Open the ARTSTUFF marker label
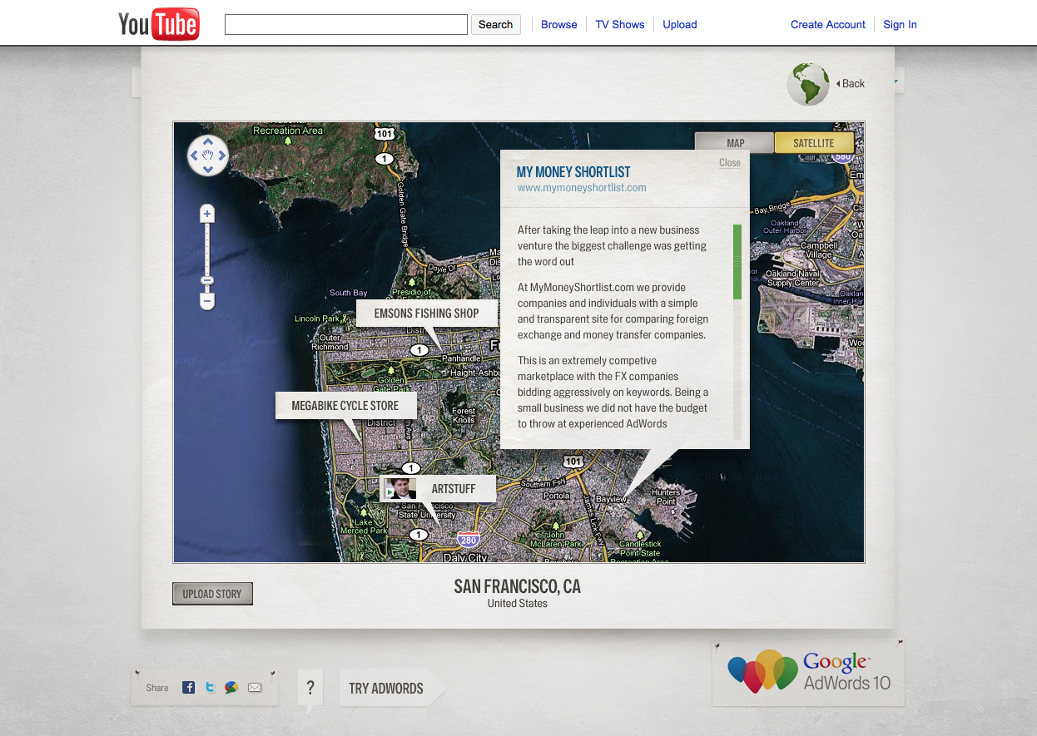 coord(454,489)
